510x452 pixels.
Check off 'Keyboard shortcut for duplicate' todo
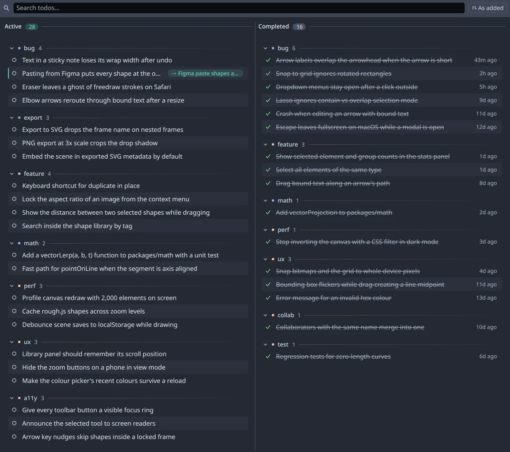14,185
